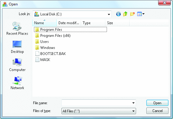Select the Windows folder icon
The width and height of the screenshot is (173, 119).
point(37,47)
